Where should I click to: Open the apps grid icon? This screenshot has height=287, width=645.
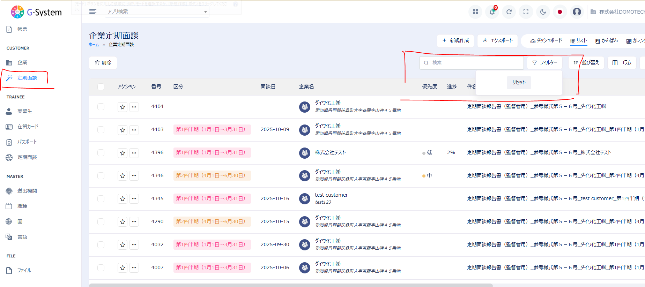click(475, 12)
